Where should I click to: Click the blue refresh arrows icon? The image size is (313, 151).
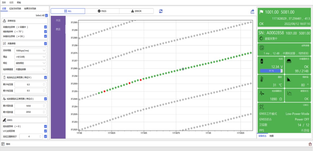click(x=161, y=11)
